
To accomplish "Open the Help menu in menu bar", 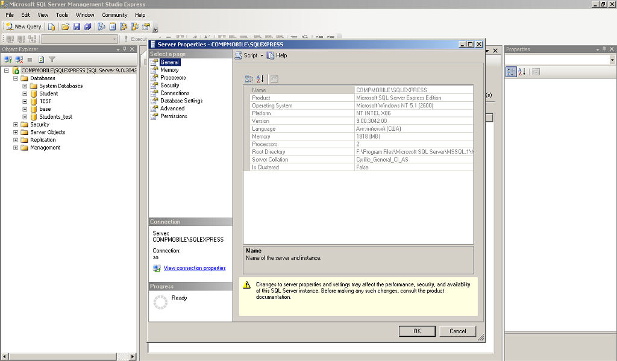I will click(140, 15).
